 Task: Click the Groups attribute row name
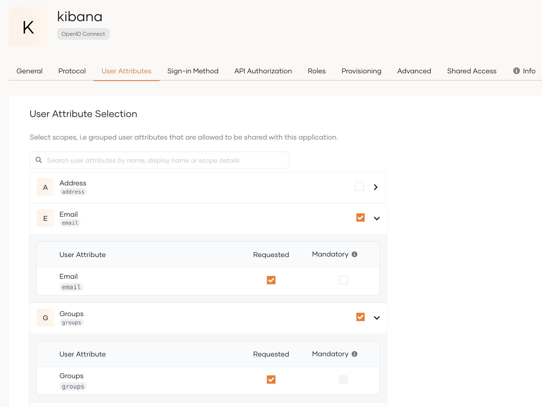(71, 376)
